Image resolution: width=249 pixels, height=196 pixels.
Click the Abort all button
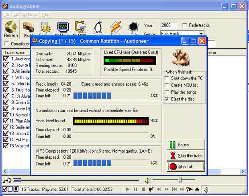pyautogui.click(x=186, y=167)
